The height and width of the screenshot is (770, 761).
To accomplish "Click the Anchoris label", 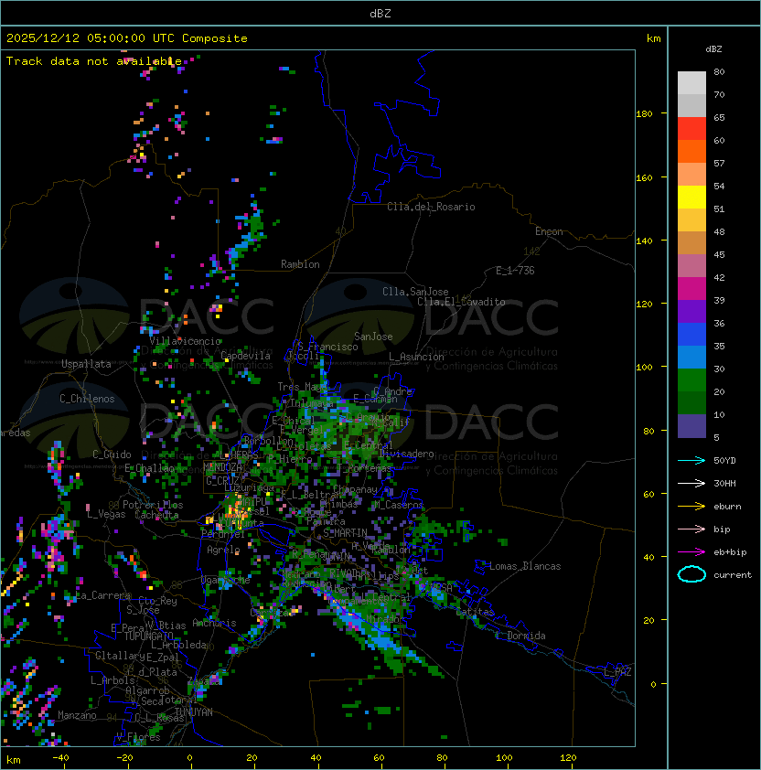I will tap(214, 623).
